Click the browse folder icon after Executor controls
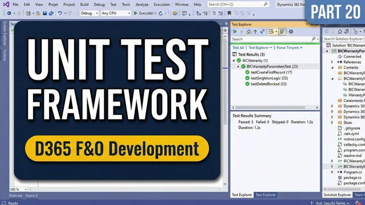Image resolution: width=365 pixels, height=205 pixels. point(175,14)
